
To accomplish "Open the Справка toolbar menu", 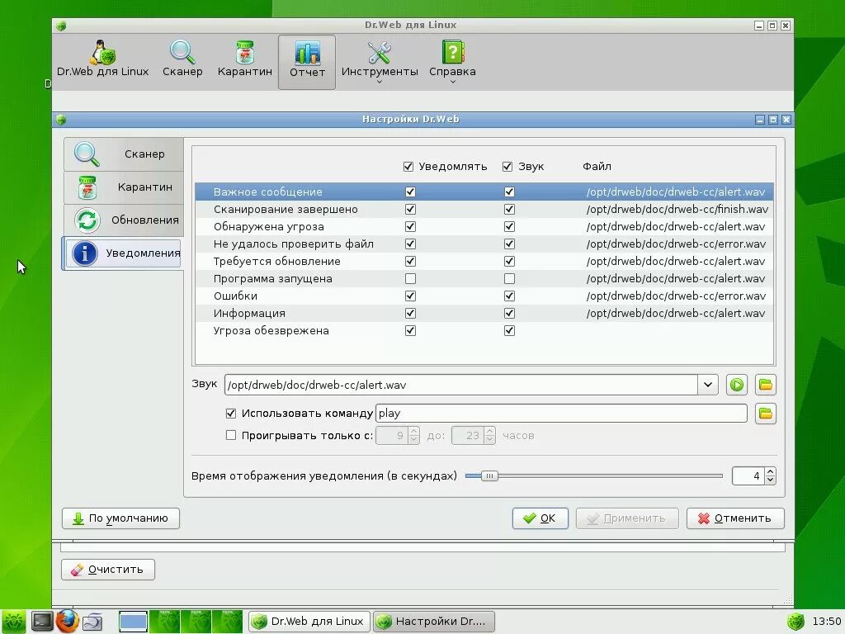I will pyautogui.click(x=453, y=60).
